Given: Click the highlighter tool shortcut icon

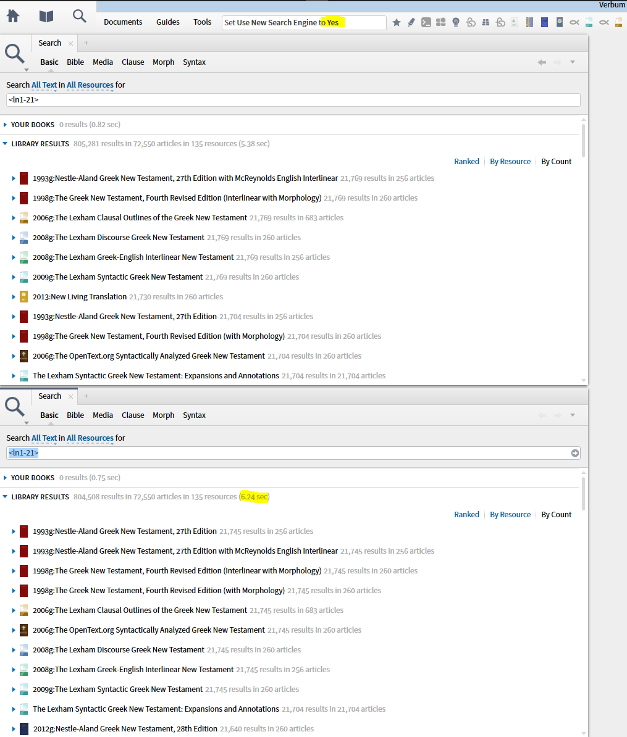Looking at the screenshot, I should pos(411,22).
